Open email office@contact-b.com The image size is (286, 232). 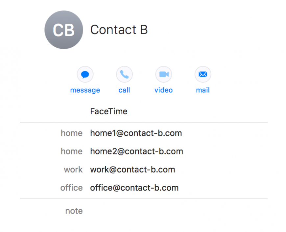pyautogui.click(x=134, y=188)
